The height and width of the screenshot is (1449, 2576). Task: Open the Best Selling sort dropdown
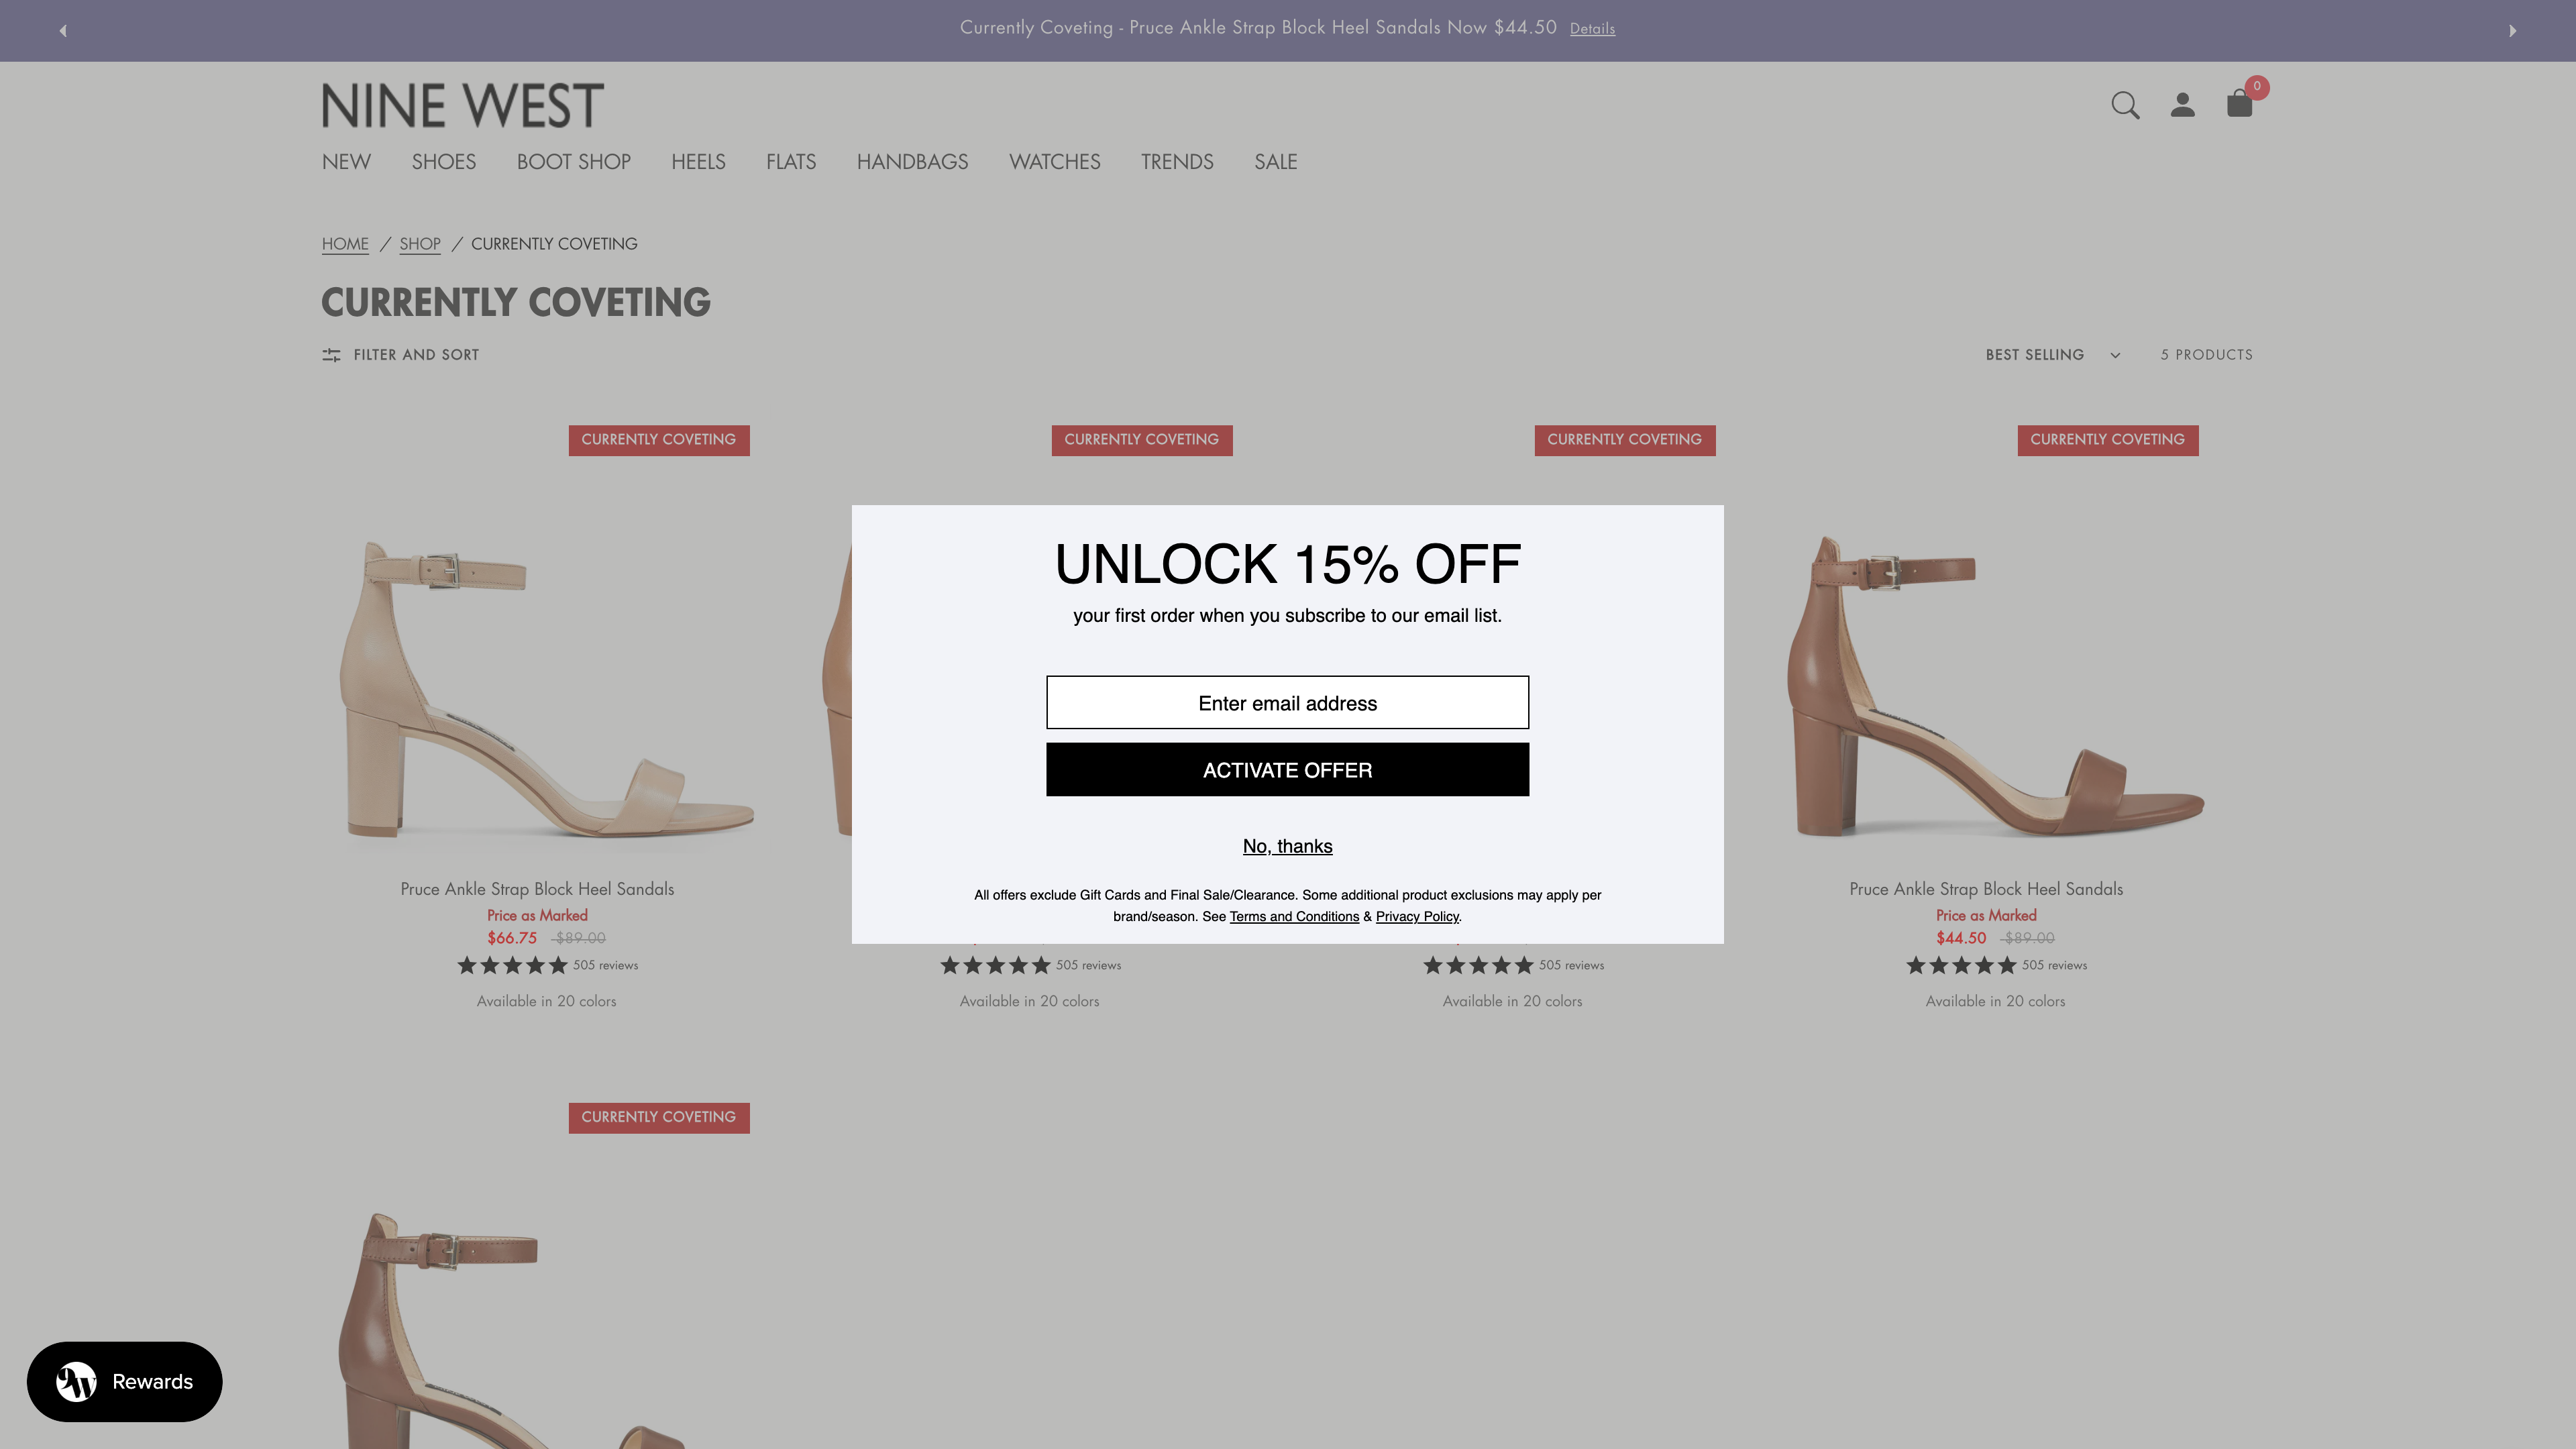pos(2051,355)
